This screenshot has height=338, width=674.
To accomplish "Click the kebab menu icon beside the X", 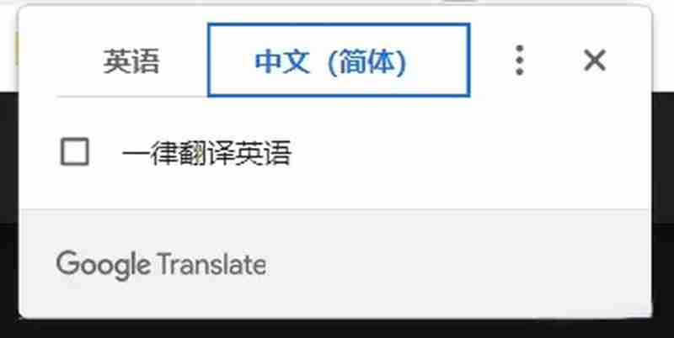I will coord(519,60).
